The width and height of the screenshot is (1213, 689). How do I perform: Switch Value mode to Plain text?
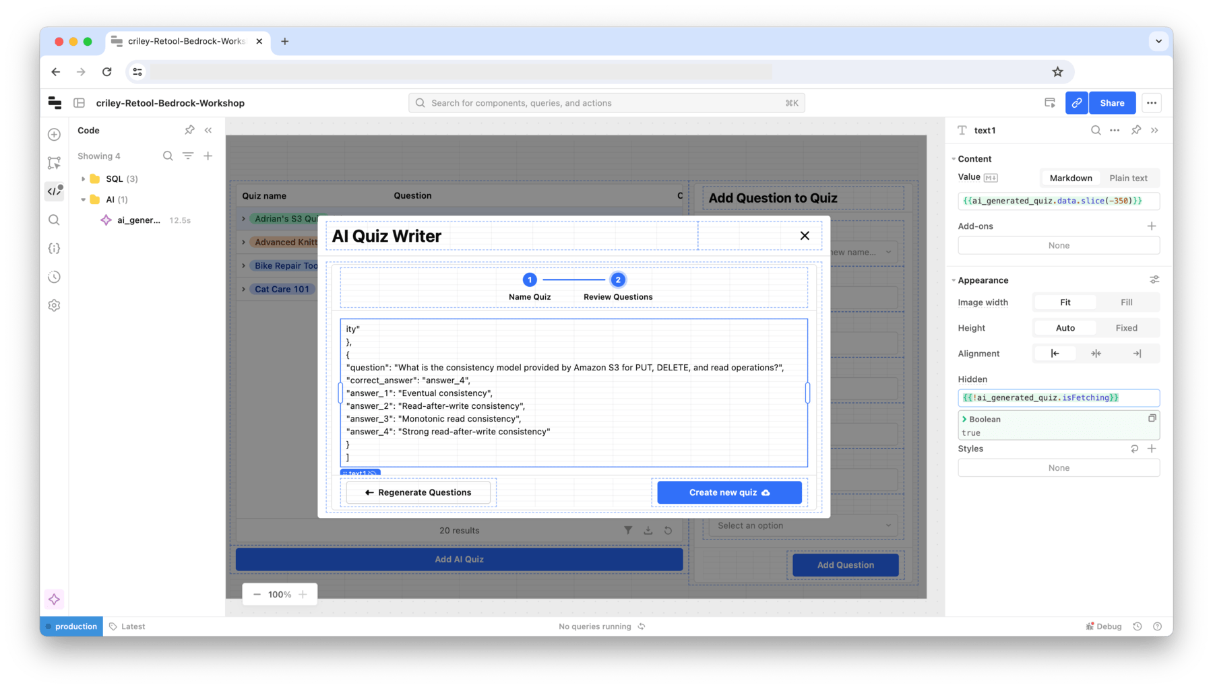1129,178
